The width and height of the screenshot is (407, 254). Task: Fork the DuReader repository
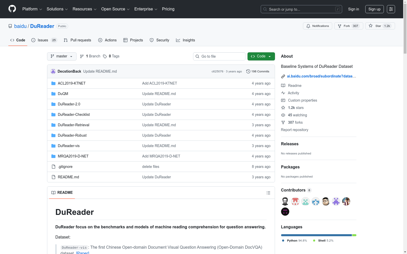[348, 26]
